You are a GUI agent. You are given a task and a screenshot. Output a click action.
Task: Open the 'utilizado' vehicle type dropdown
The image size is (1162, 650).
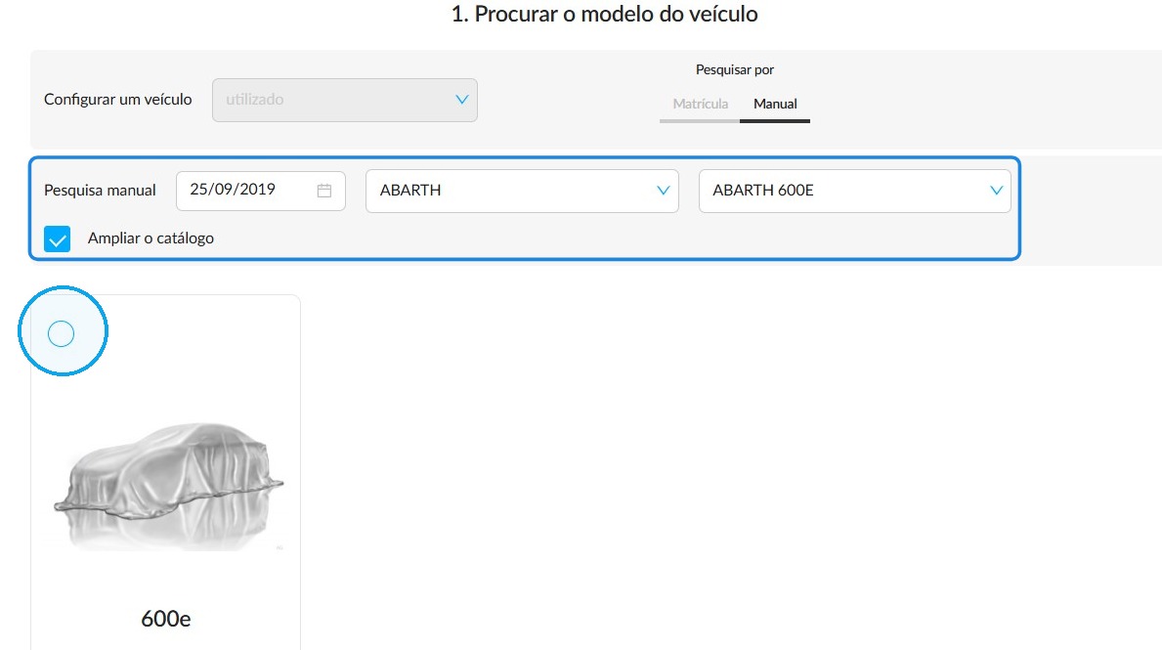[x=345, y=100]
